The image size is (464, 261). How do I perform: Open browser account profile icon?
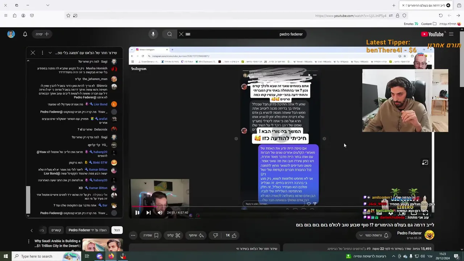pos(23,16)
